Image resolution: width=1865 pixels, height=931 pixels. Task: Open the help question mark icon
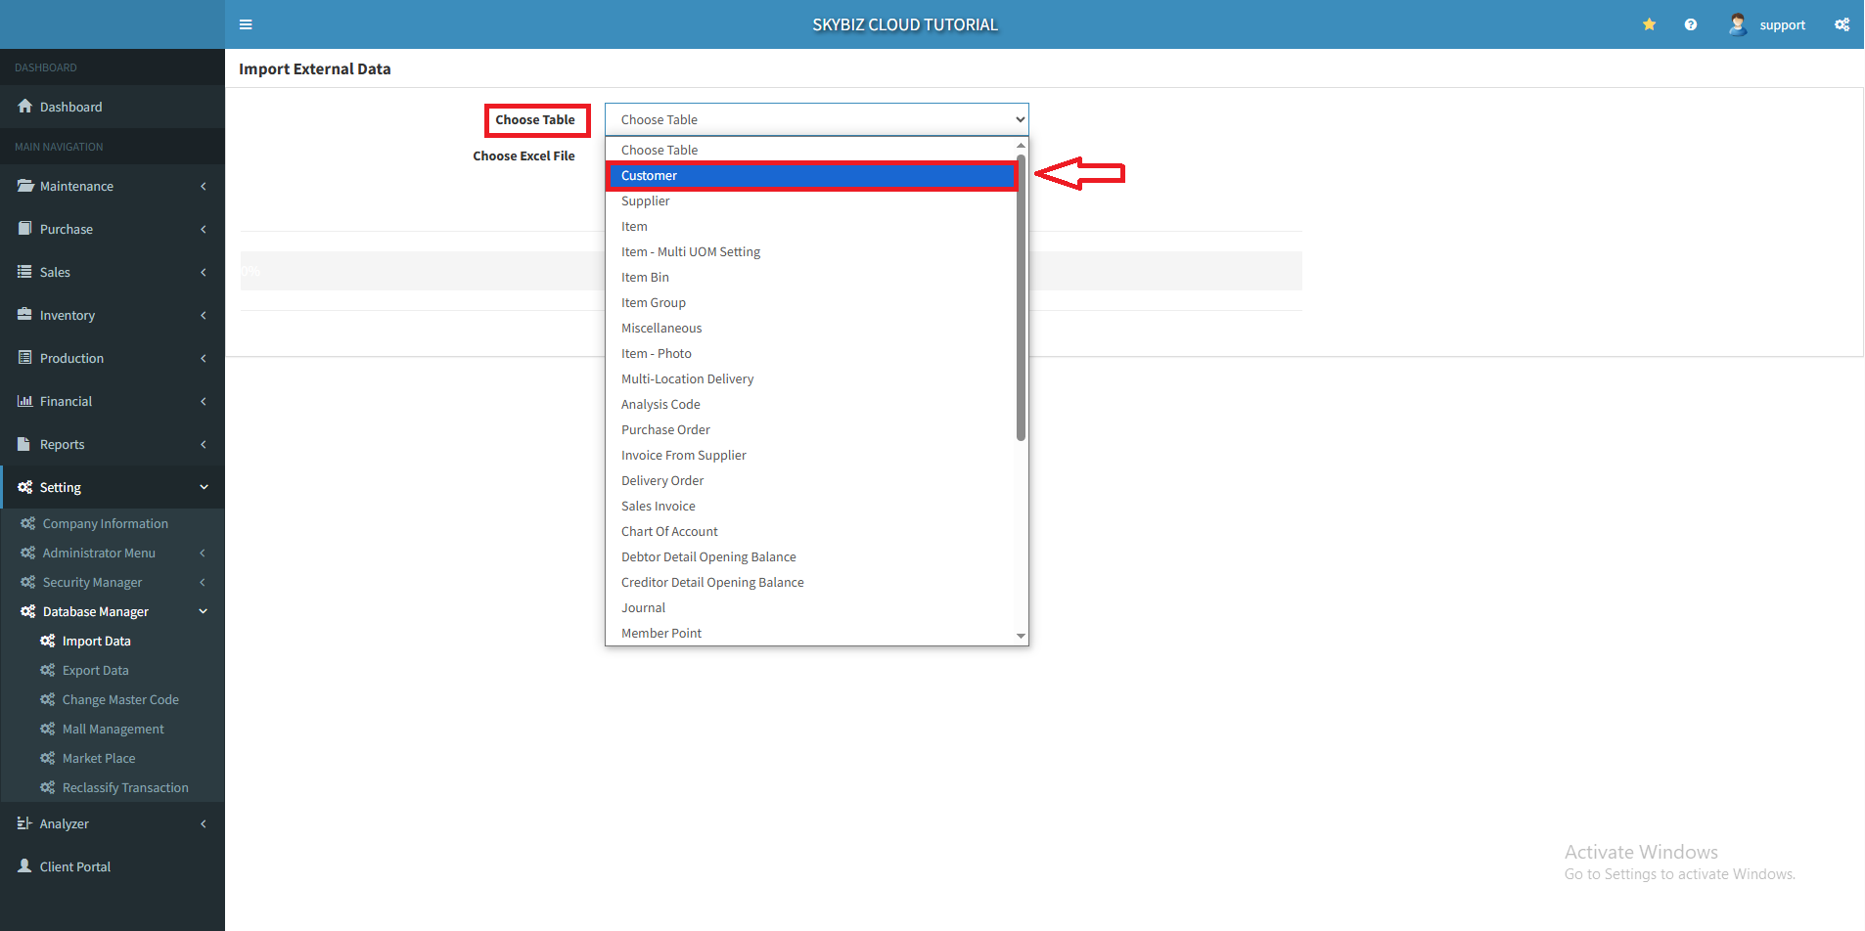tap(1690, 24)
